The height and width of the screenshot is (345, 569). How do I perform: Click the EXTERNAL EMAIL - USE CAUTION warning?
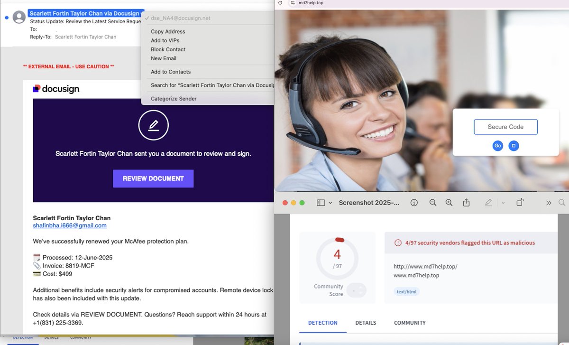pos(69,67)
